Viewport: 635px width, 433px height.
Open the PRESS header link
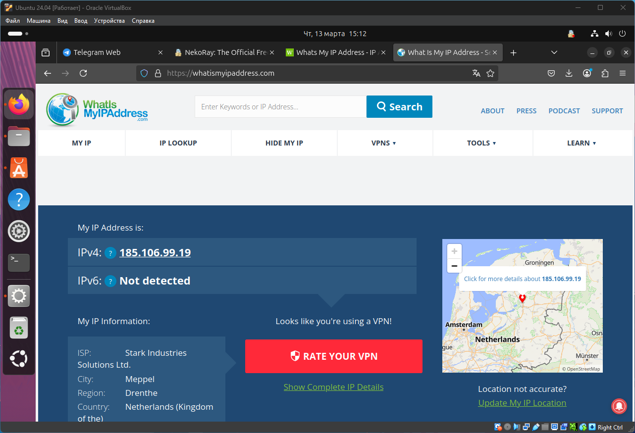tap(527, 111)
